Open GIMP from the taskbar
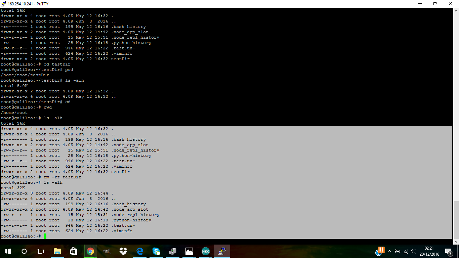 pyautogui.click(x=107, y=251)
